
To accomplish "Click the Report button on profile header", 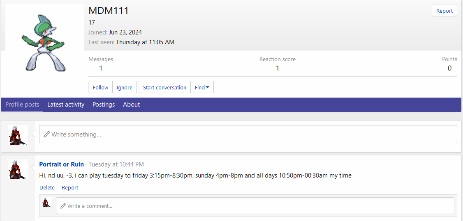I will (444, 11).
